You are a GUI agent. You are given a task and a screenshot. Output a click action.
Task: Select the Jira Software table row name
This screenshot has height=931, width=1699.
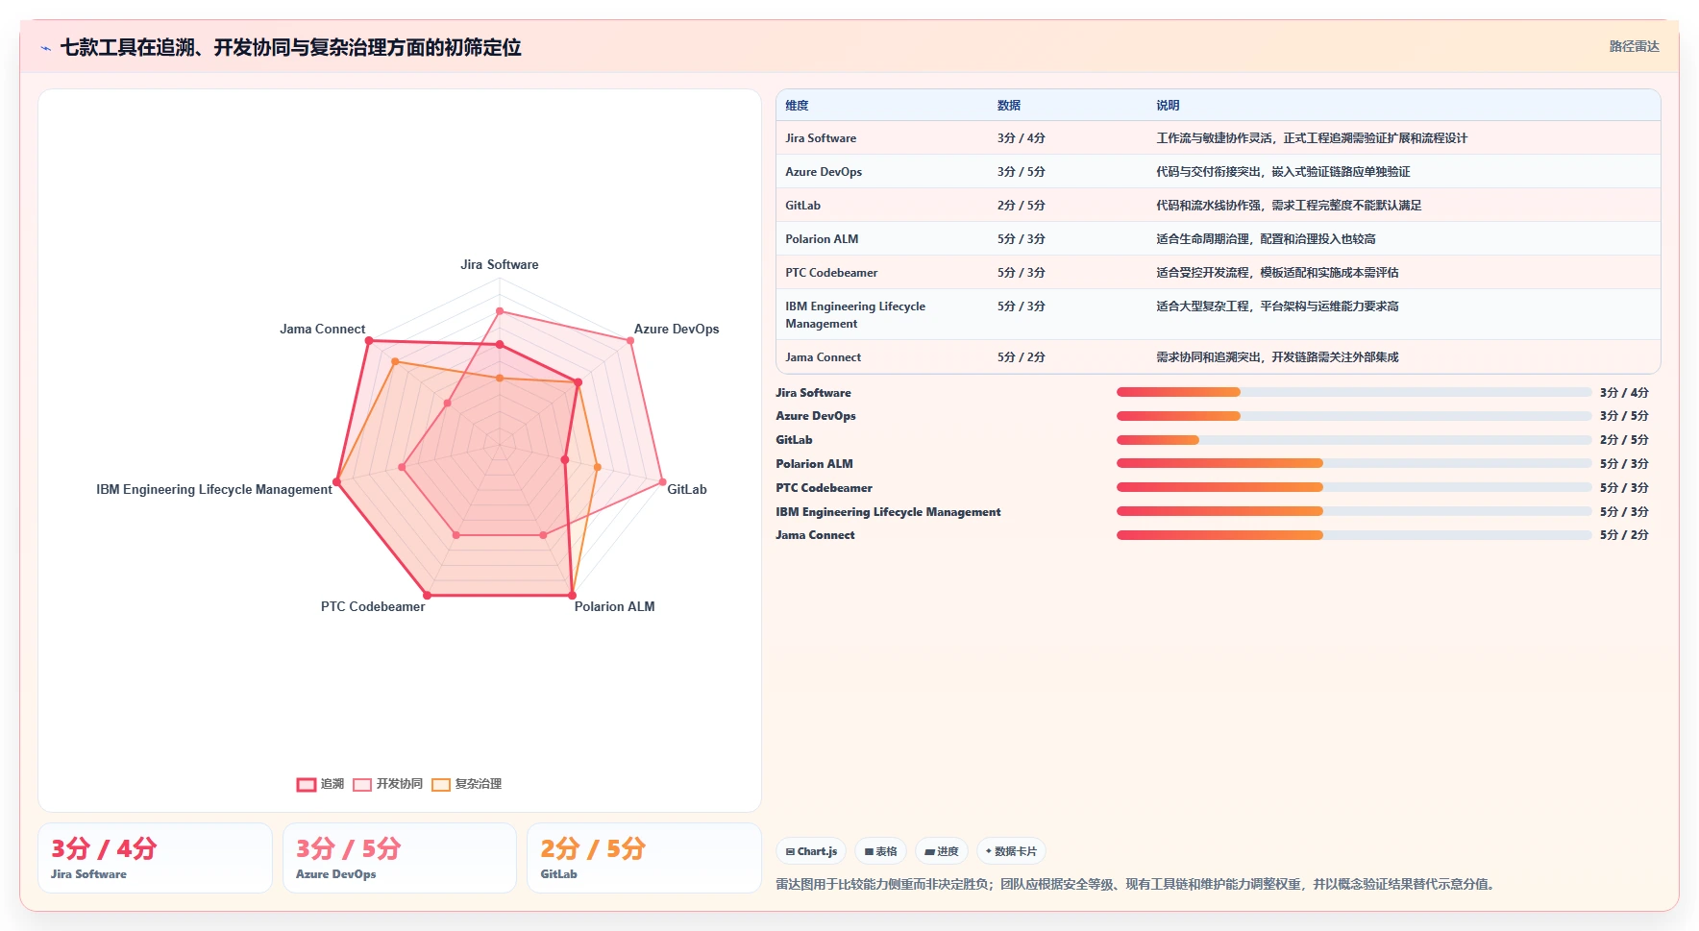821,138
